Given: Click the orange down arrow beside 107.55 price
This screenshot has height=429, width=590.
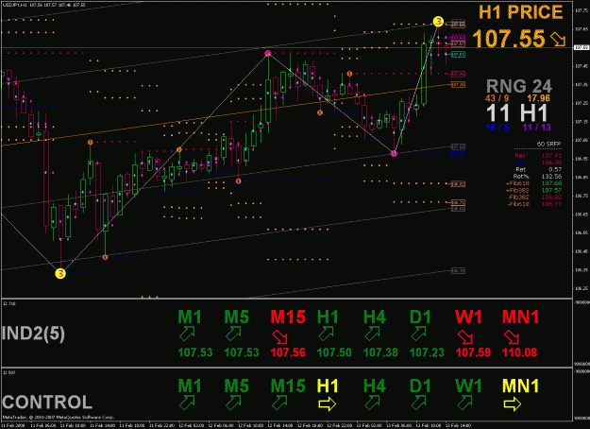Looking at the screenshot, I should coord(558,39).
